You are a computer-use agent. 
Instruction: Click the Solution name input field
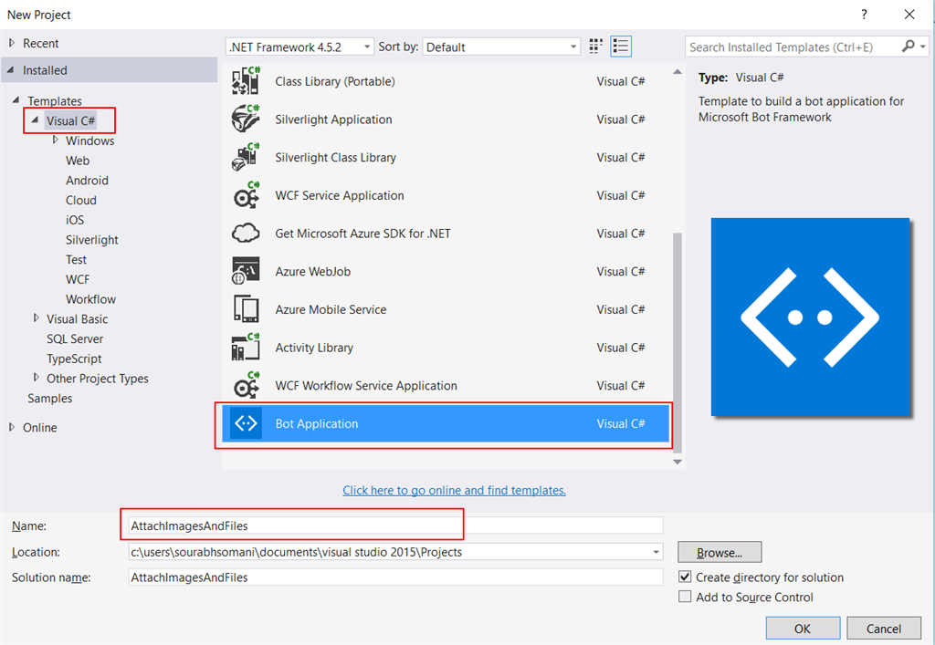[396, 577]
